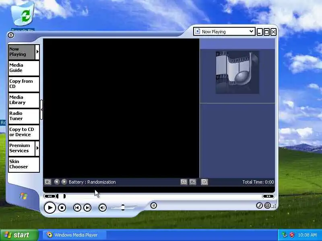Minimize the Windows Media Player window
Viewport: 322px width, 241px height.
point(260,32)
